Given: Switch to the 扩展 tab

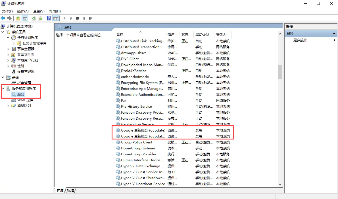Looking at the screenshot, I should coord(60,190).
